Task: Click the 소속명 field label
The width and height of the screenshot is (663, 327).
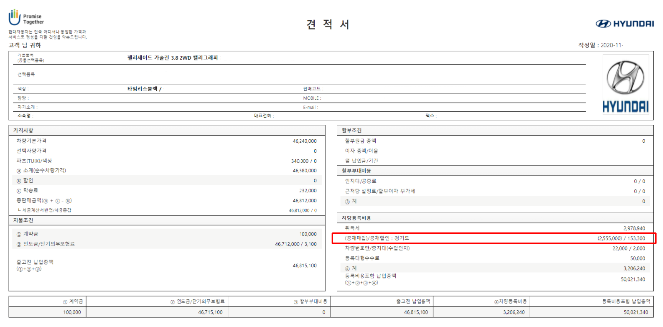Action: click(25, 116)
